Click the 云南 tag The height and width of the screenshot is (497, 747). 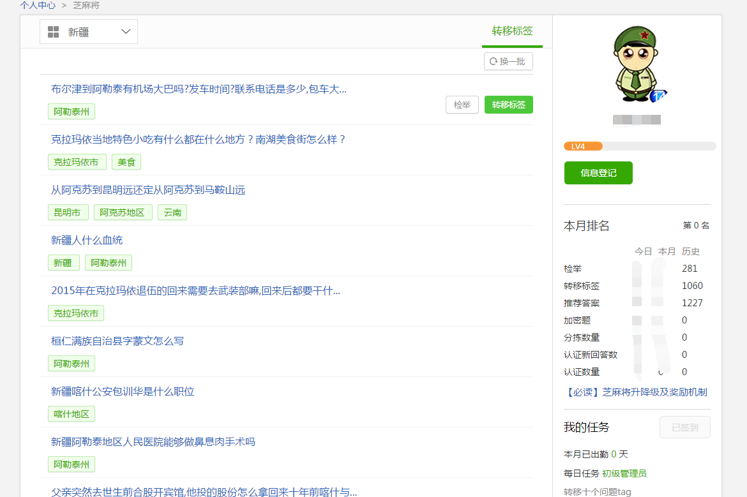coord(172,212)
